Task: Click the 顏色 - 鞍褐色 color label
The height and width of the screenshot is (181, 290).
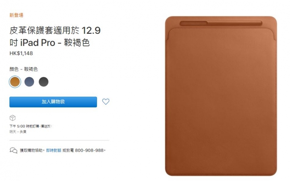Action: [24, 69]
